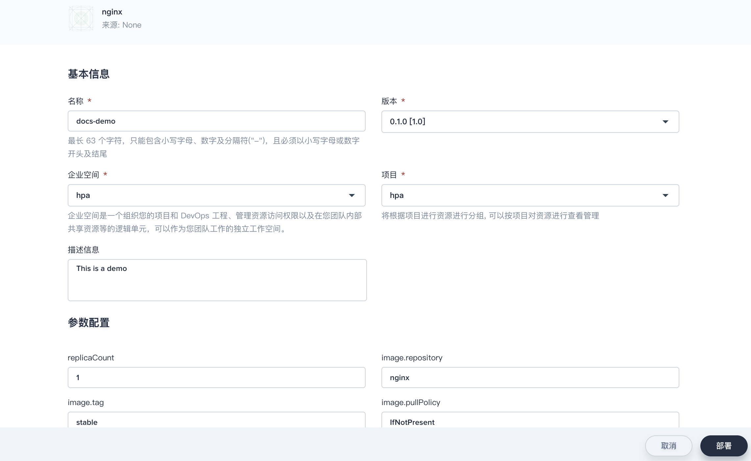Click the 项目 dropdown arrow
Viewport: 751px width, 461px height.
pos(667,195)
